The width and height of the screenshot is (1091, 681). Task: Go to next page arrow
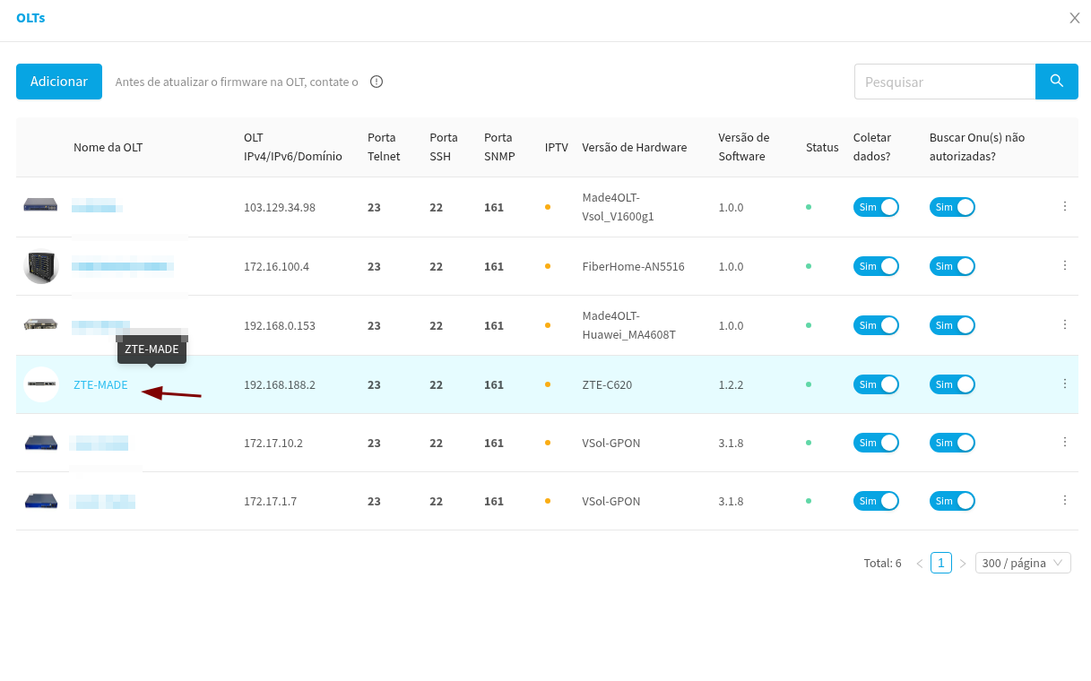(963, 564)
